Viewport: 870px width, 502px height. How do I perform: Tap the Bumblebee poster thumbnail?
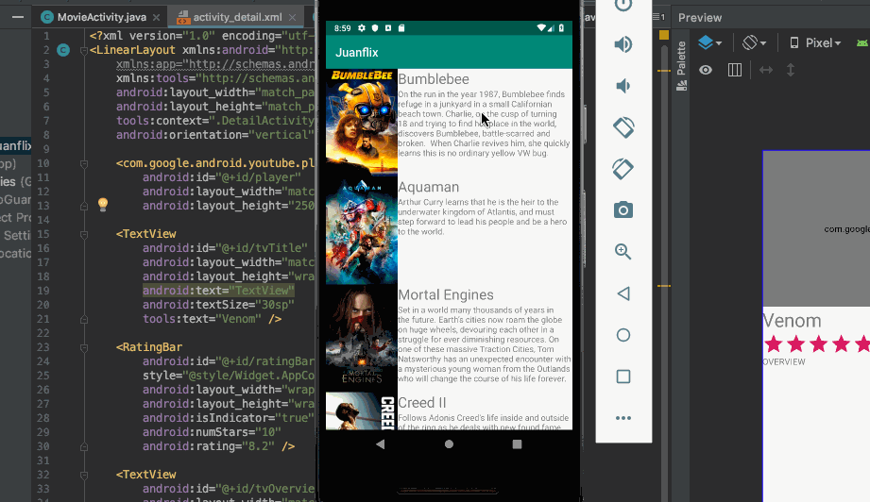[362, 122]
